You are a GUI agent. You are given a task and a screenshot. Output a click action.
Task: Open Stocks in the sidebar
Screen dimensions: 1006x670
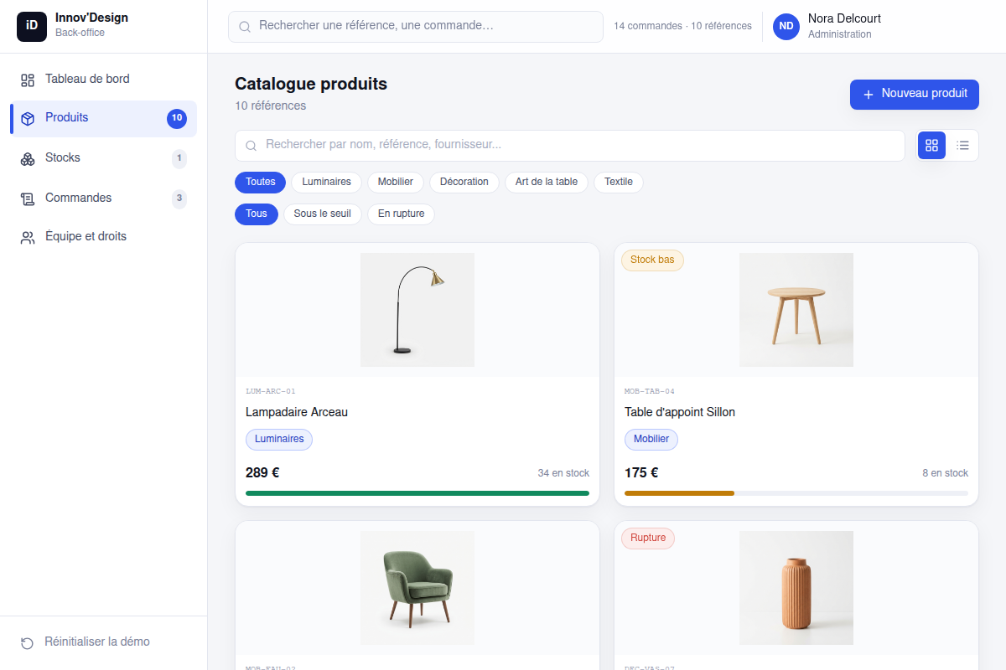tap(103, 157)
